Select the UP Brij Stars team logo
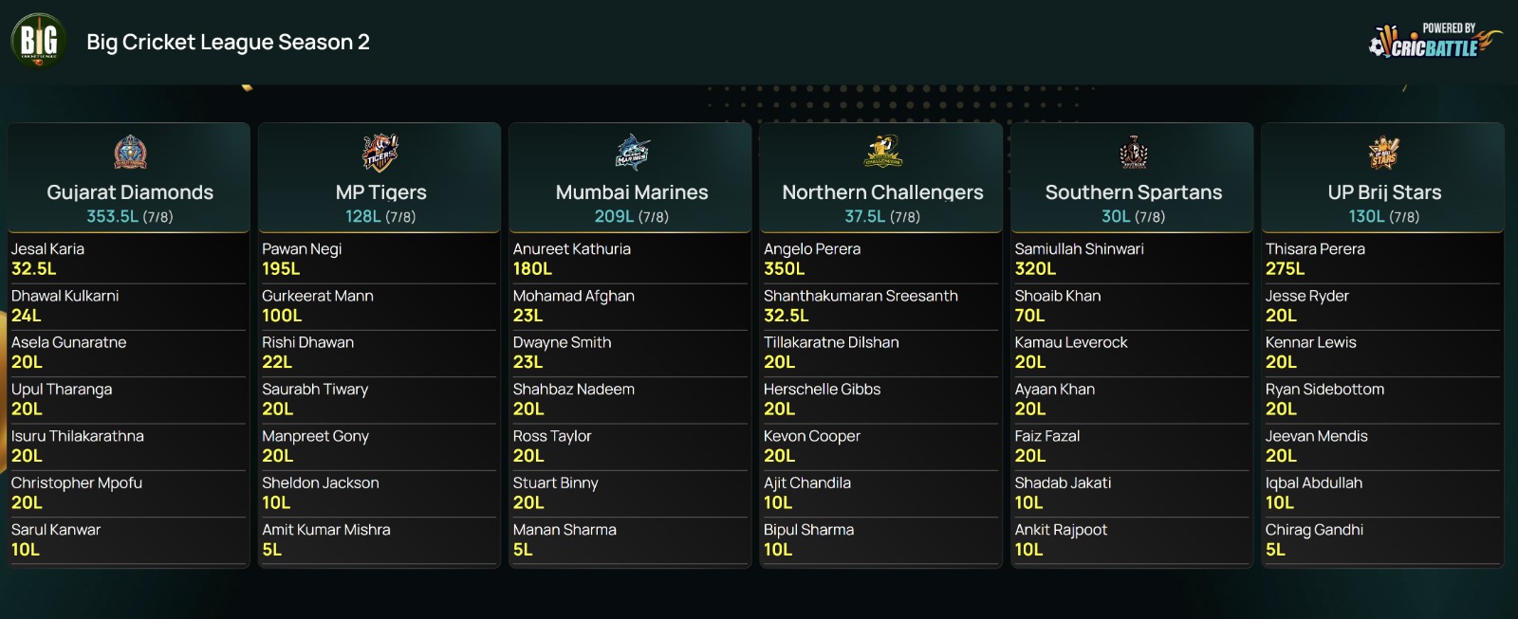The height and width of the screenshot is (619, 1518). (x=1384, y=153)
